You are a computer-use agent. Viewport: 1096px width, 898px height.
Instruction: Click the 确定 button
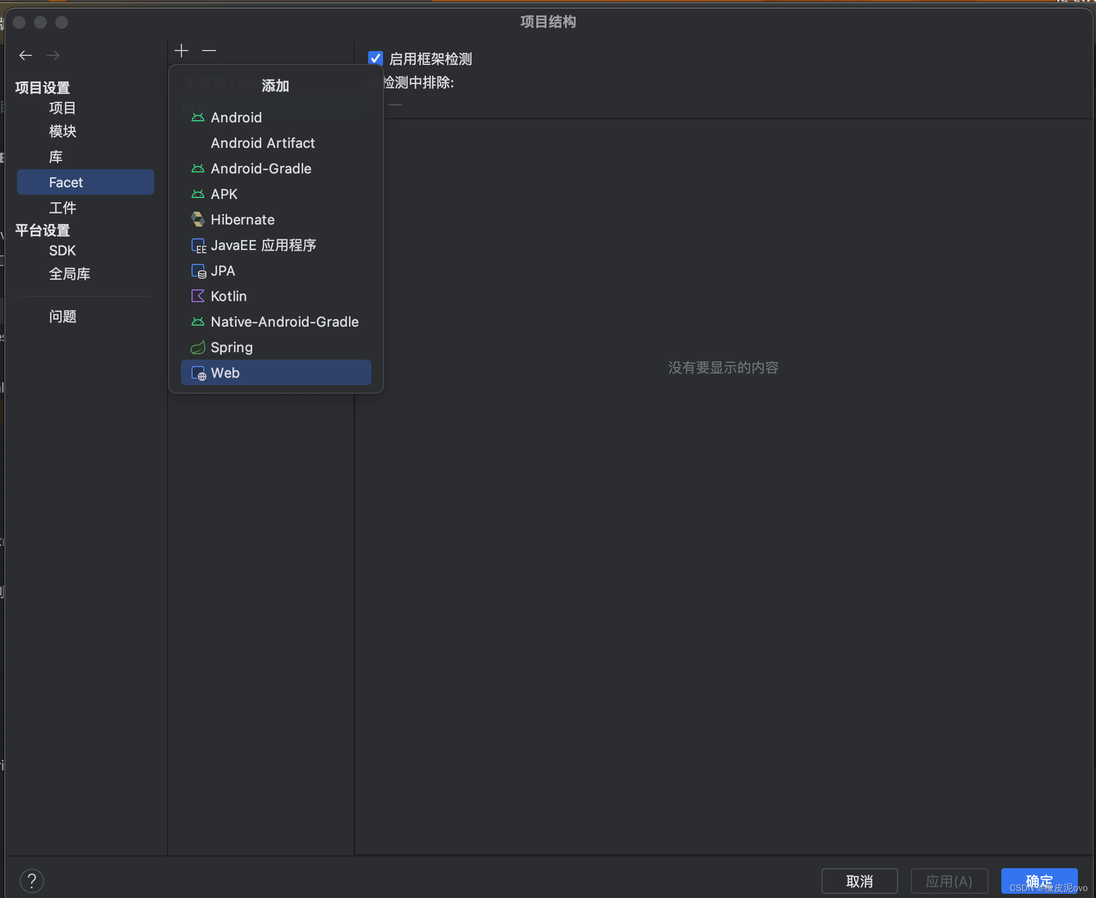[x=1039, y=882]
